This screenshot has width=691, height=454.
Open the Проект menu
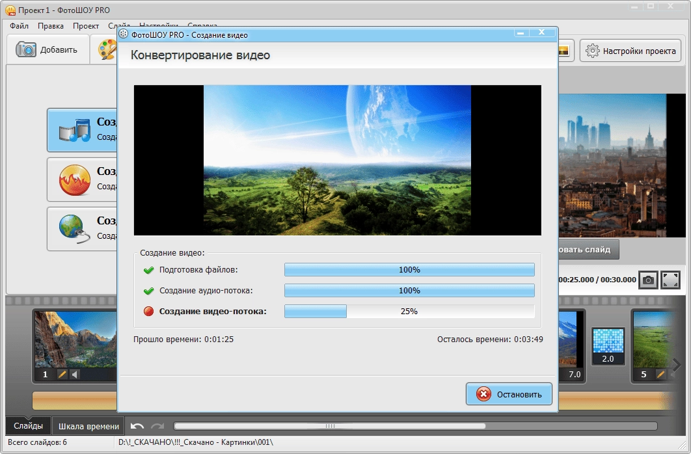[86, 26]
